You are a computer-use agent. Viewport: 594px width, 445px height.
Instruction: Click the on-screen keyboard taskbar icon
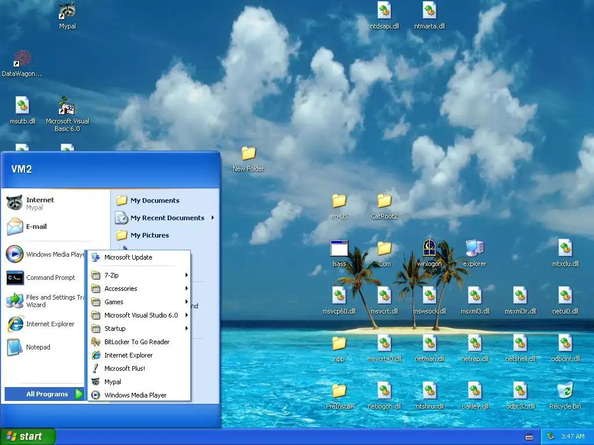click(x=529, y=437)
